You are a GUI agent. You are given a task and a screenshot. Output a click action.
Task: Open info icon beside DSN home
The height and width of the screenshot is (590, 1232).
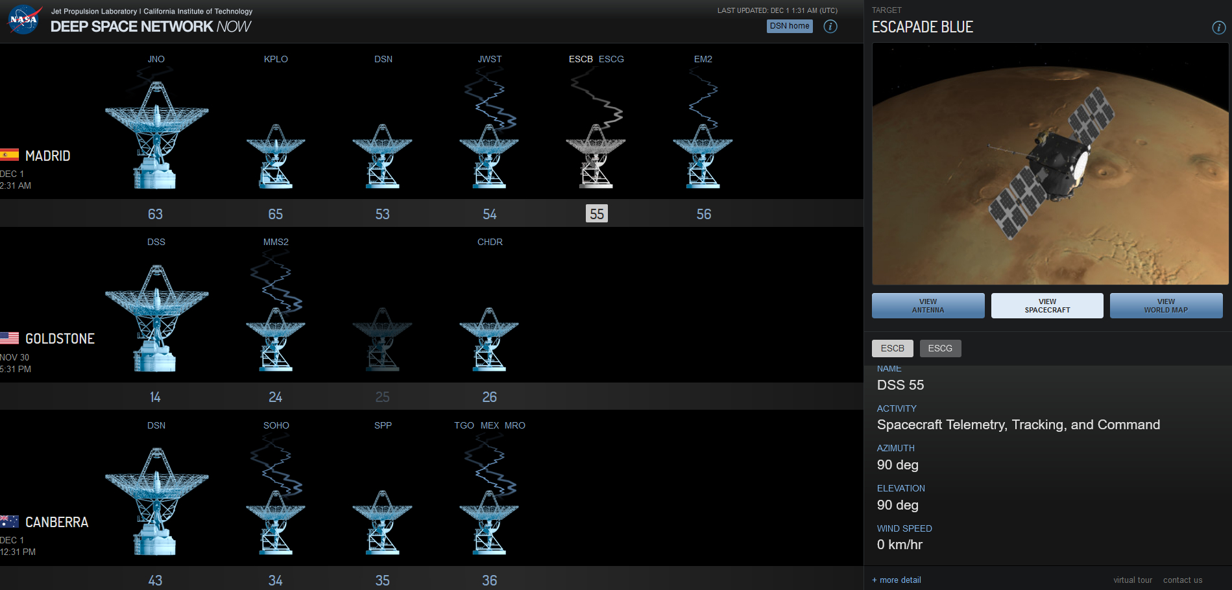tap(830, 27)
